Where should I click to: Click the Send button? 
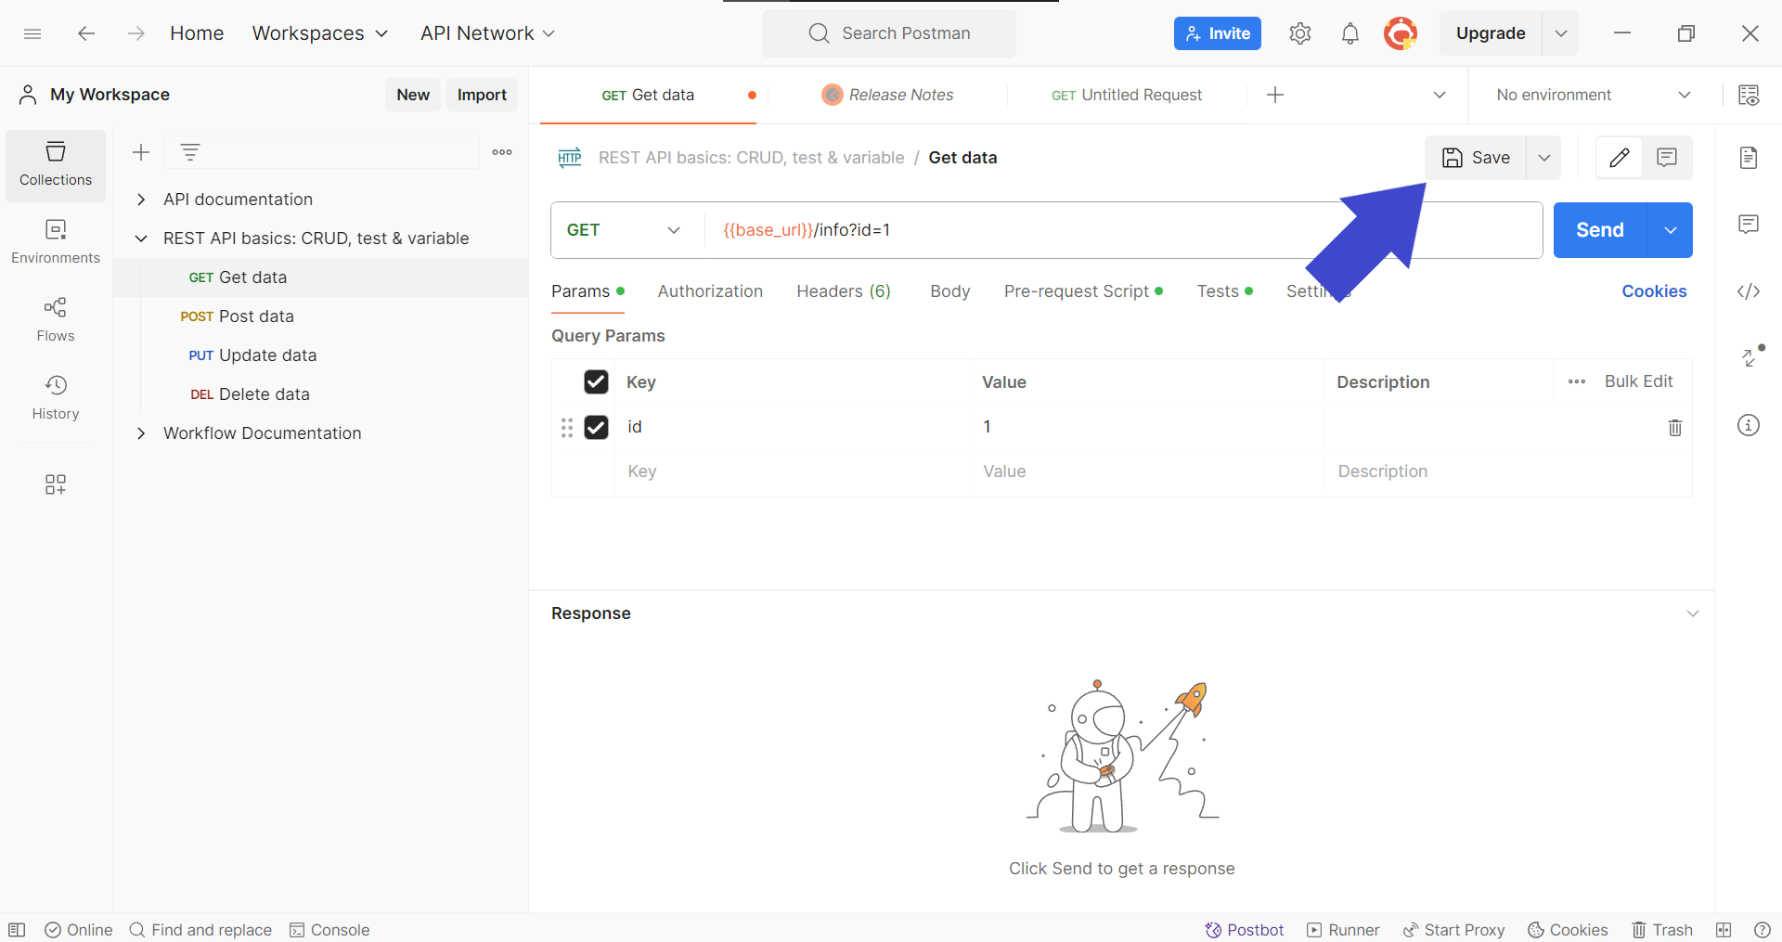(1600, 230)
